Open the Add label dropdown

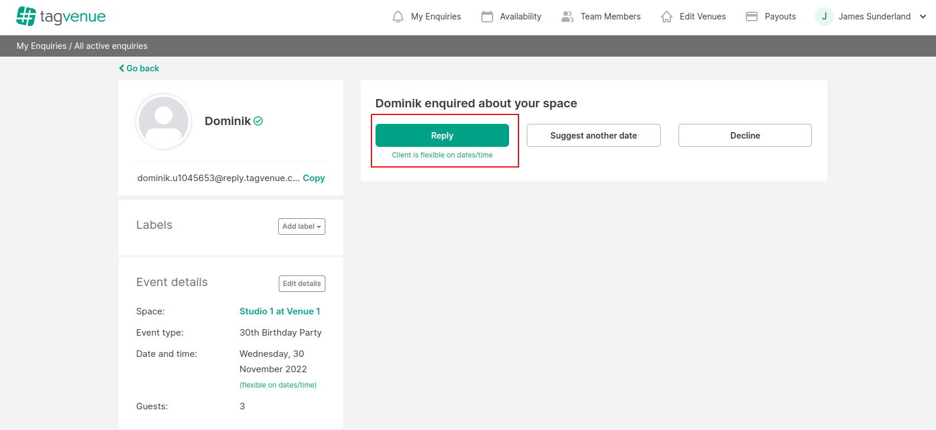pos(302,227)
